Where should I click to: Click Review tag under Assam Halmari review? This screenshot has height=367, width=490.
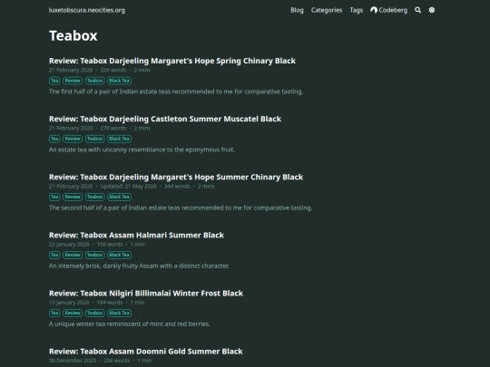click(73, 255)
